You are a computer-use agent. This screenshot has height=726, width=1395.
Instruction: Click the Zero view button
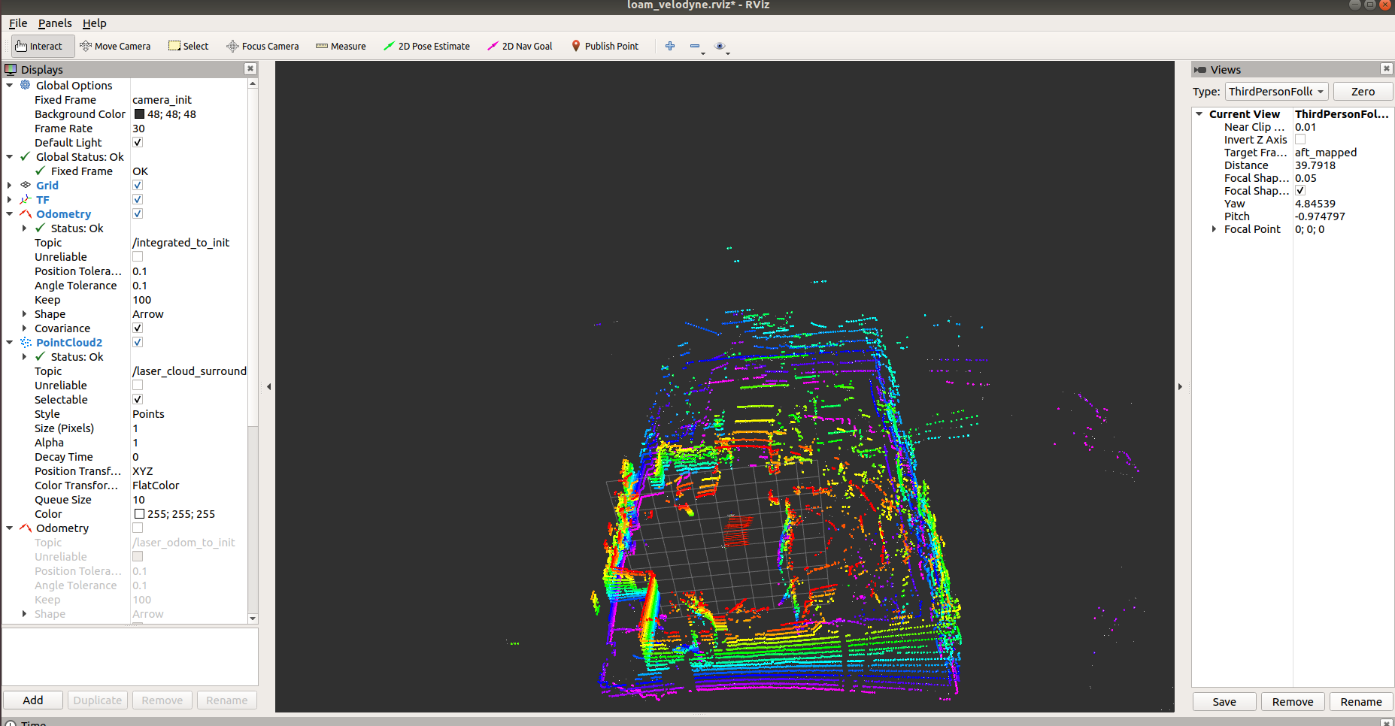click(x=1363, y=91)
